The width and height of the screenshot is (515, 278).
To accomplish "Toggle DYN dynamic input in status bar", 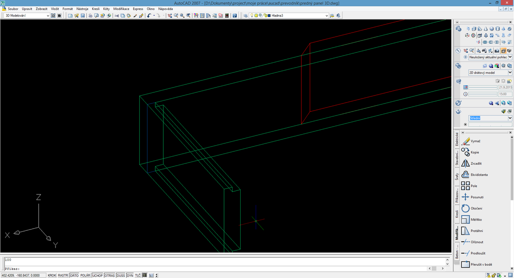I will click(130, 276).
